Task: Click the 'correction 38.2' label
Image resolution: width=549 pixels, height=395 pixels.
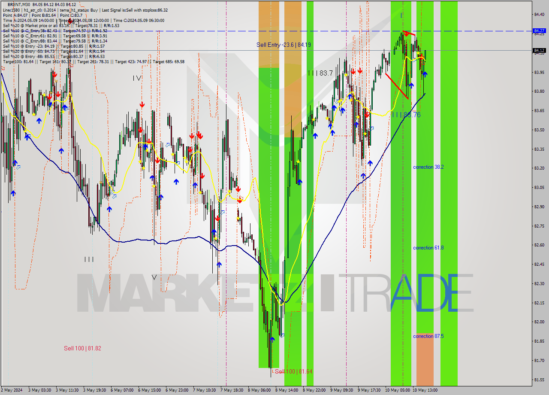Action: coord(428,167)
